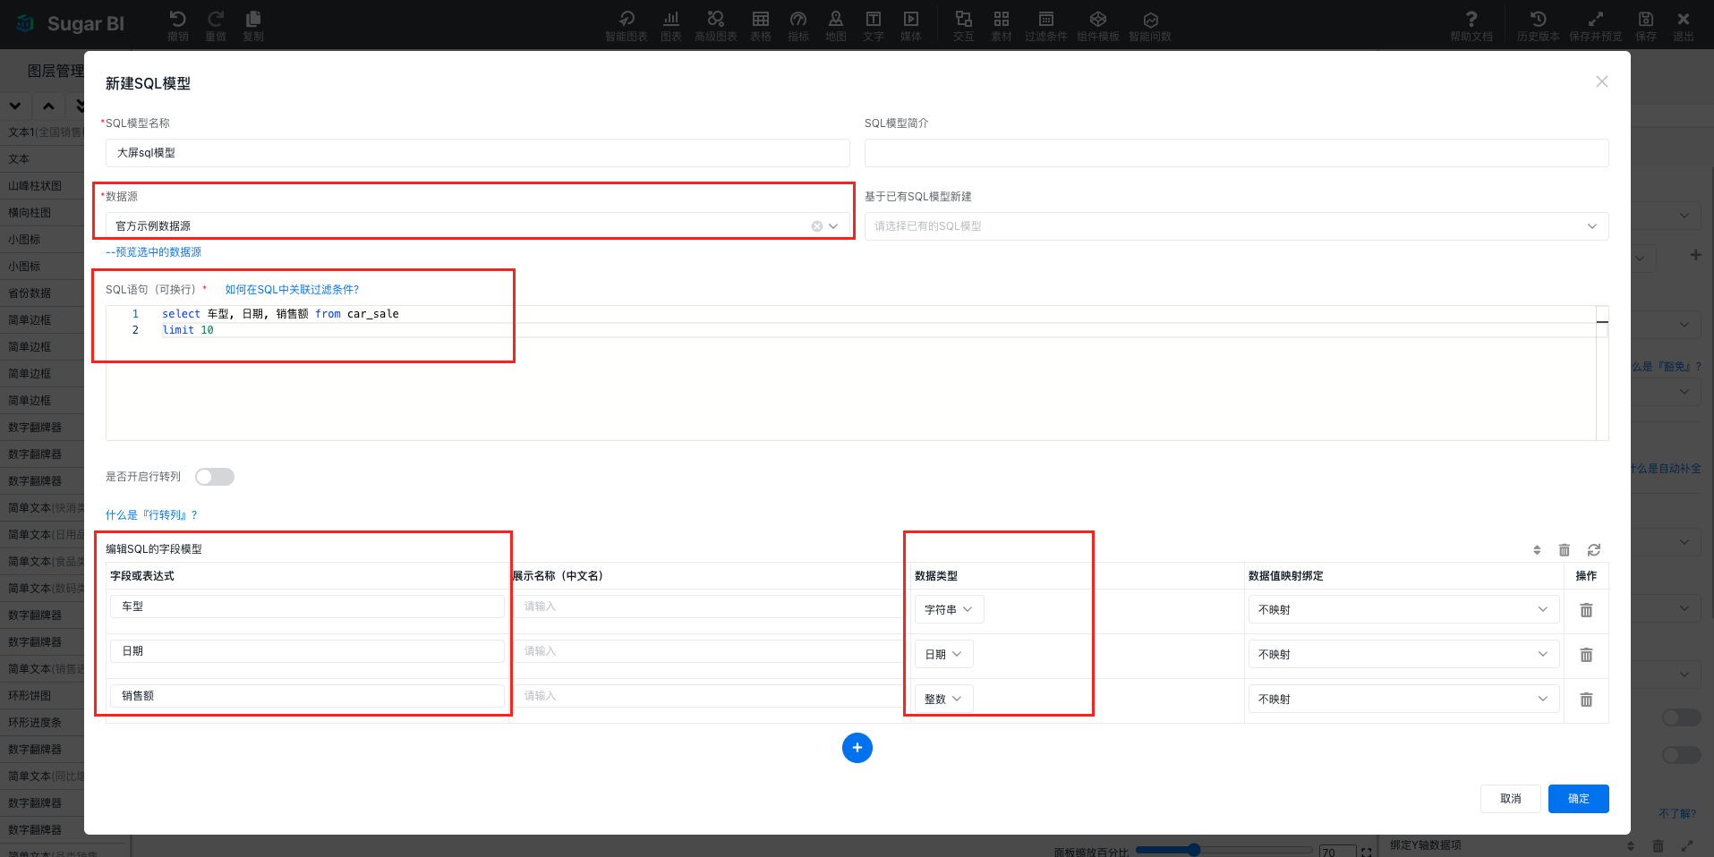
Task: Open the advanced chart (高级图表) tool
Action: 715,25
